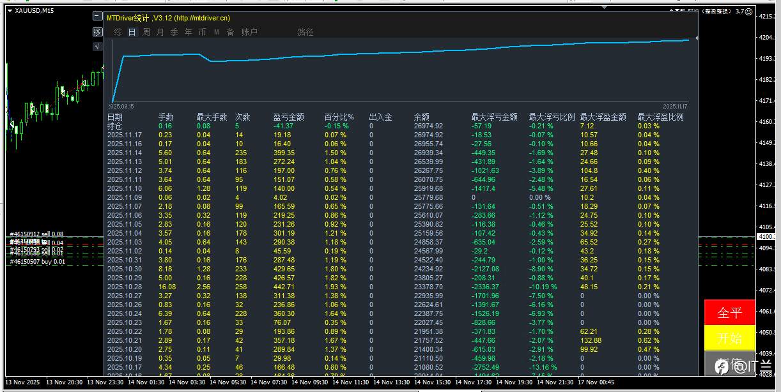Click the 币 currency tab
This screenshot has height=392, width=781.
tap(203, 32)
